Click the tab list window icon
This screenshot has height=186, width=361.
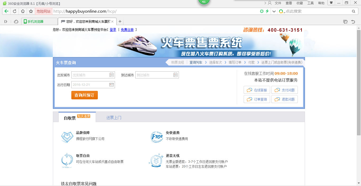345,22
